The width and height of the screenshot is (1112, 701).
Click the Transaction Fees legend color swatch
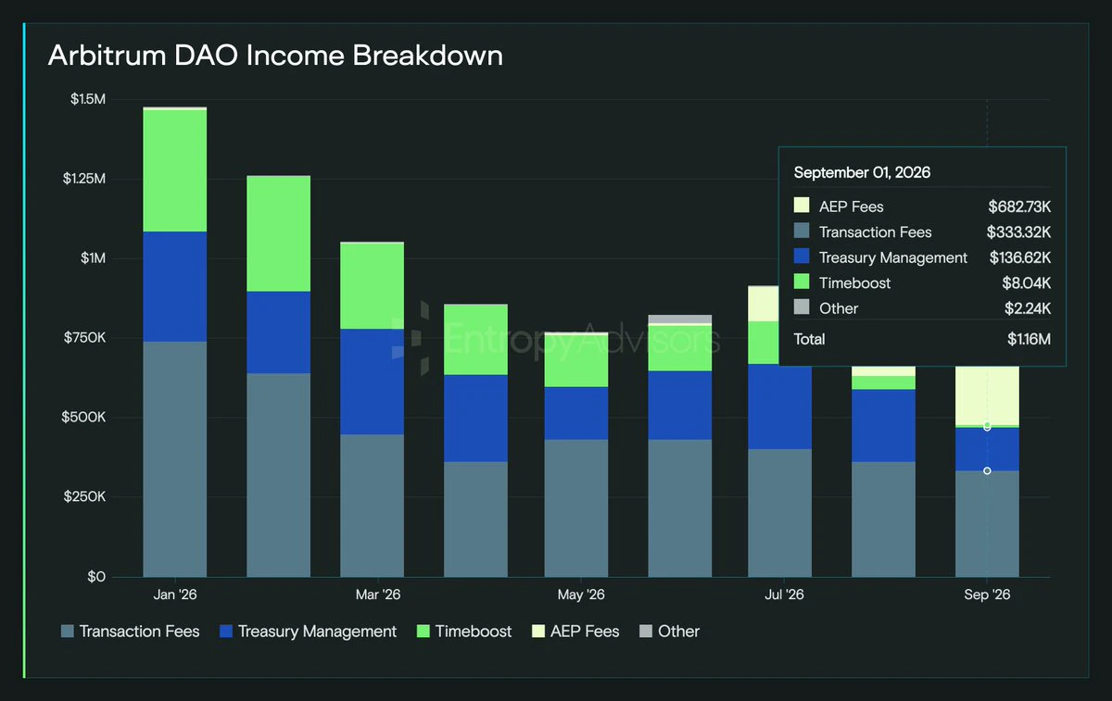point(67,632)
